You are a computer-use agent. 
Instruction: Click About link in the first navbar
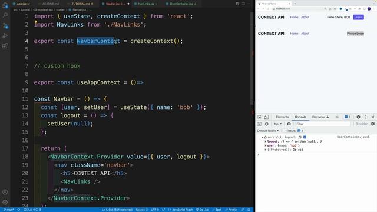[305, 17]
